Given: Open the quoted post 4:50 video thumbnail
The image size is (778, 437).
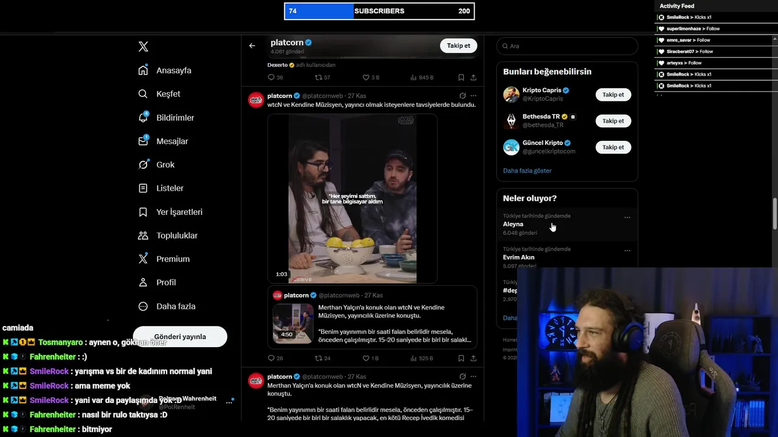Looking at the screenshot, I should point(293,324).
